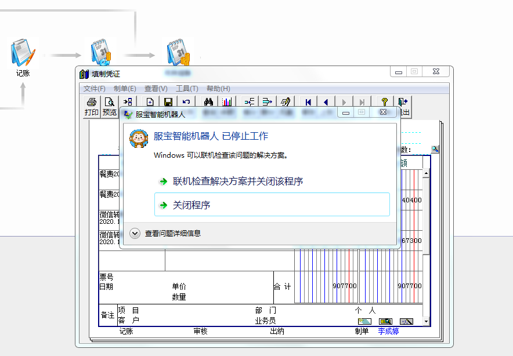The width and height of the screenshot is (513, 356).
Task: Click amount 40400 in the credit column
Action: (411, 200)
